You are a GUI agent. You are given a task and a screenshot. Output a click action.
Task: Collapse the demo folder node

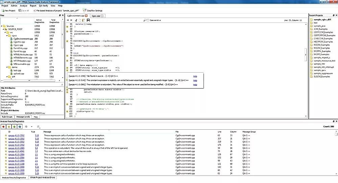point(7,67)
